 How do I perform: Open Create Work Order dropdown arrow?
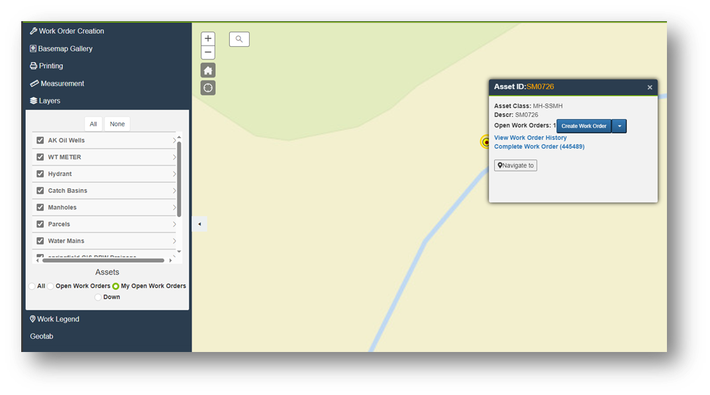[619, 126]
